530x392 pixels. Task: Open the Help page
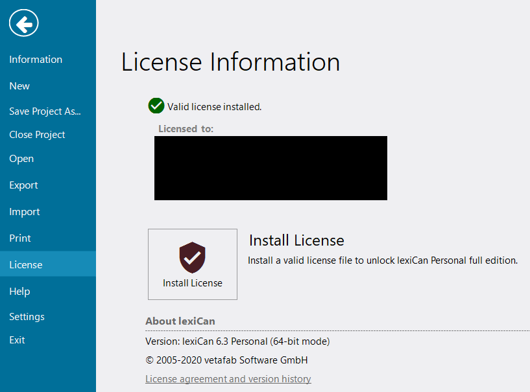(19, 292)
